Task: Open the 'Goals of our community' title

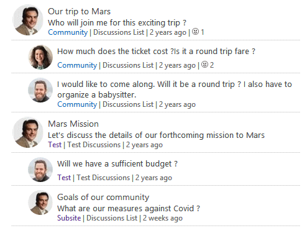Action: point(103,197)
